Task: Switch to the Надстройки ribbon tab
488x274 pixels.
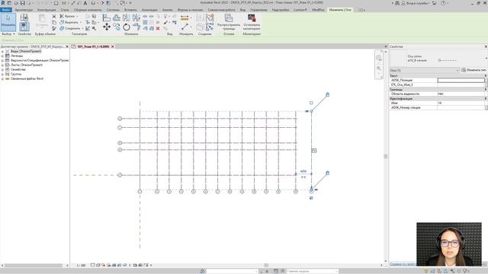Action: [x=281, y=10]
